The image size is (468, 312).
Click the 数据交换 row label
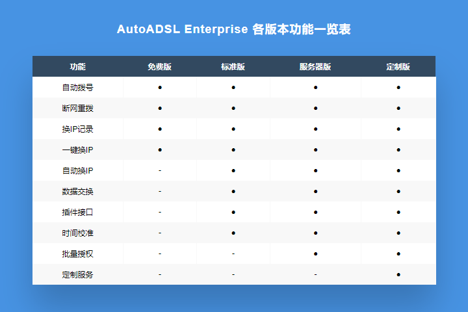77,191
